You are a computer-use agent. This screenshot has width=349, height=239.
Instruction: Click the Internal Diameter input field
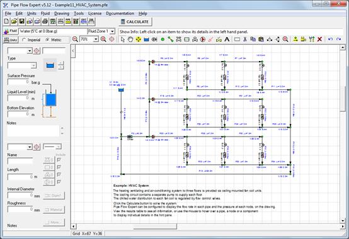point(21,195)
